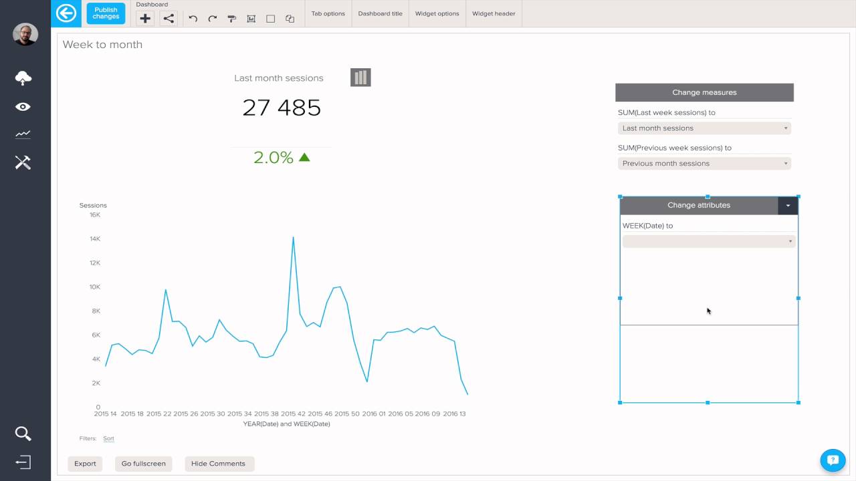856x481 pixels.
Task: Open the help chat bubble
Action: 833,460
